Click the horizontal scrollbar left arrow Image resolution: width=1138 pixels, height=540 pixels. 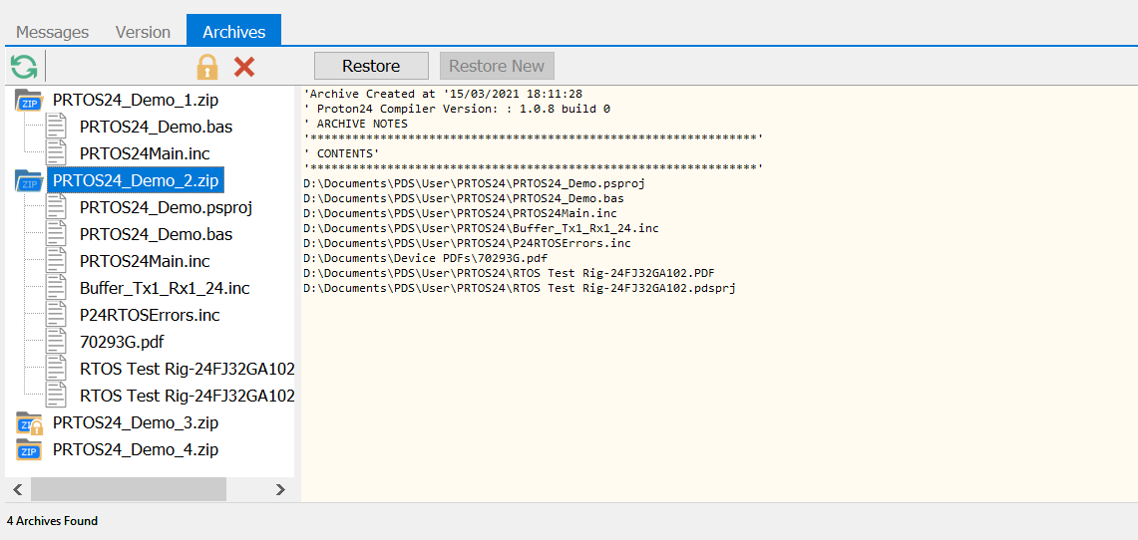18,490
